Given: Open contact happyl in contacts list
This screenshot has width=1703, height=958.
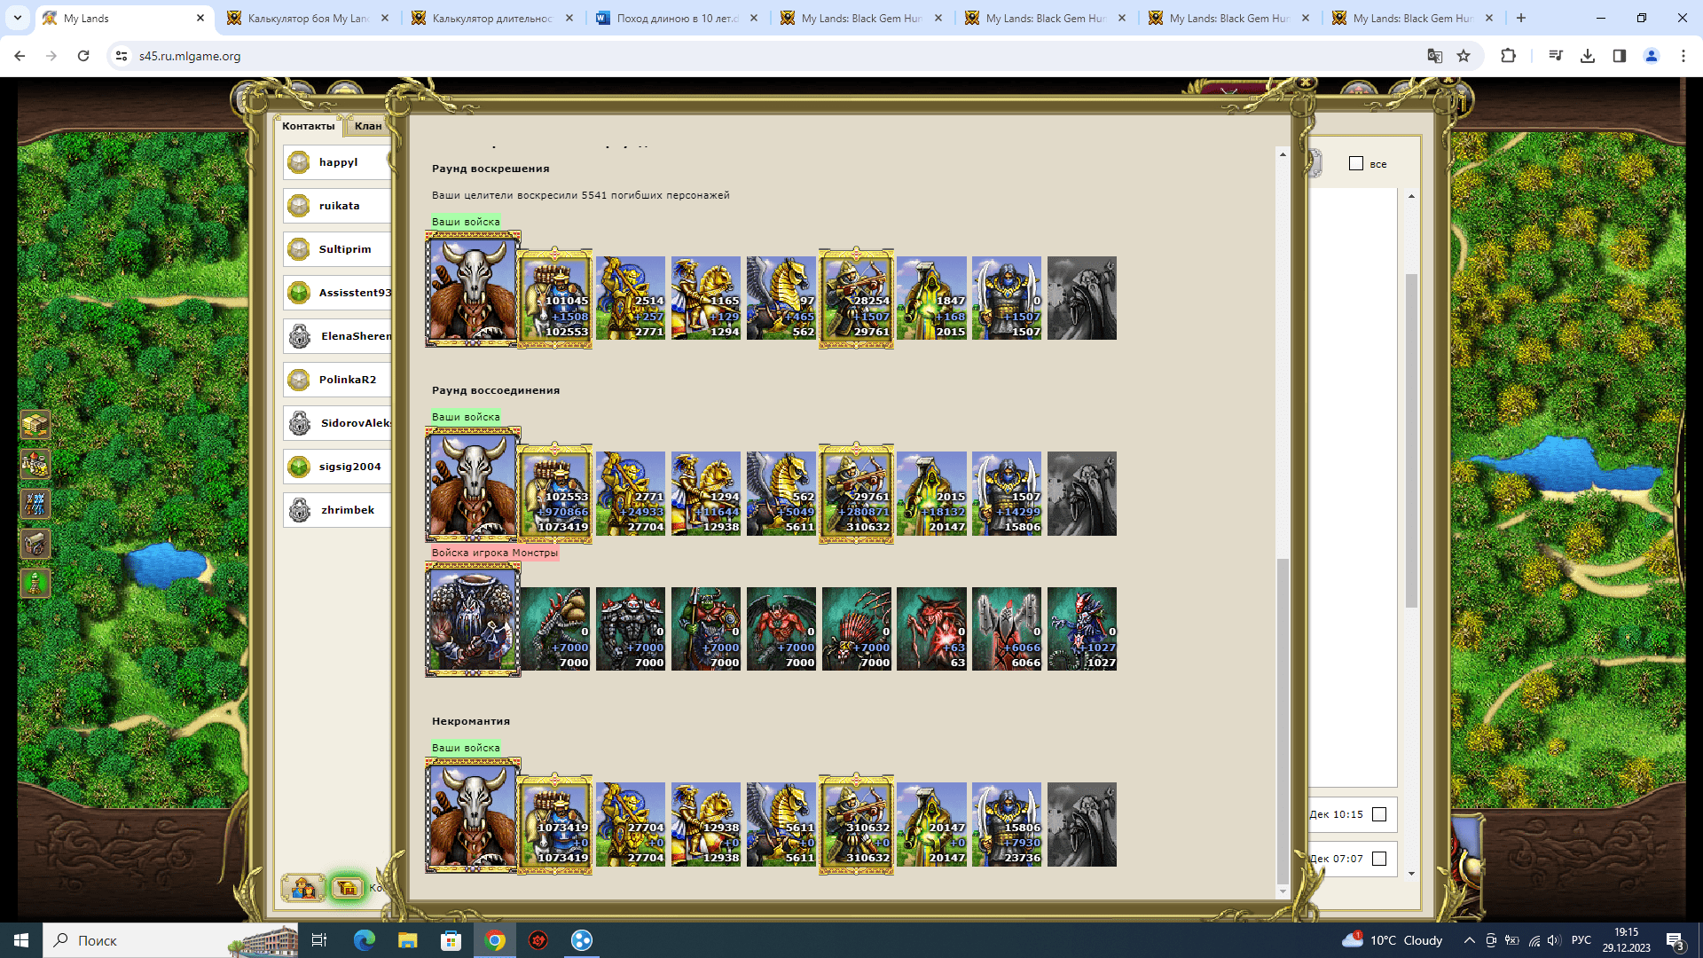Looking at the screenshot, I should 337,162.
